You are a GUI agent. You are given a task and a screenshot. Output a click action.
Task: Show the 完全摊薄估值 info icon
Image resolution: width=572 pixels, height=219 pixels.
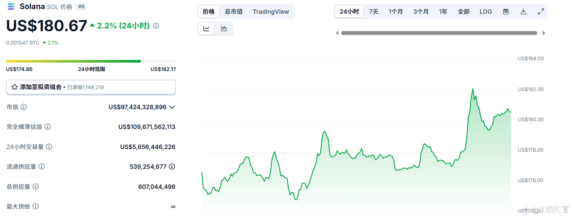click(48, 127)
